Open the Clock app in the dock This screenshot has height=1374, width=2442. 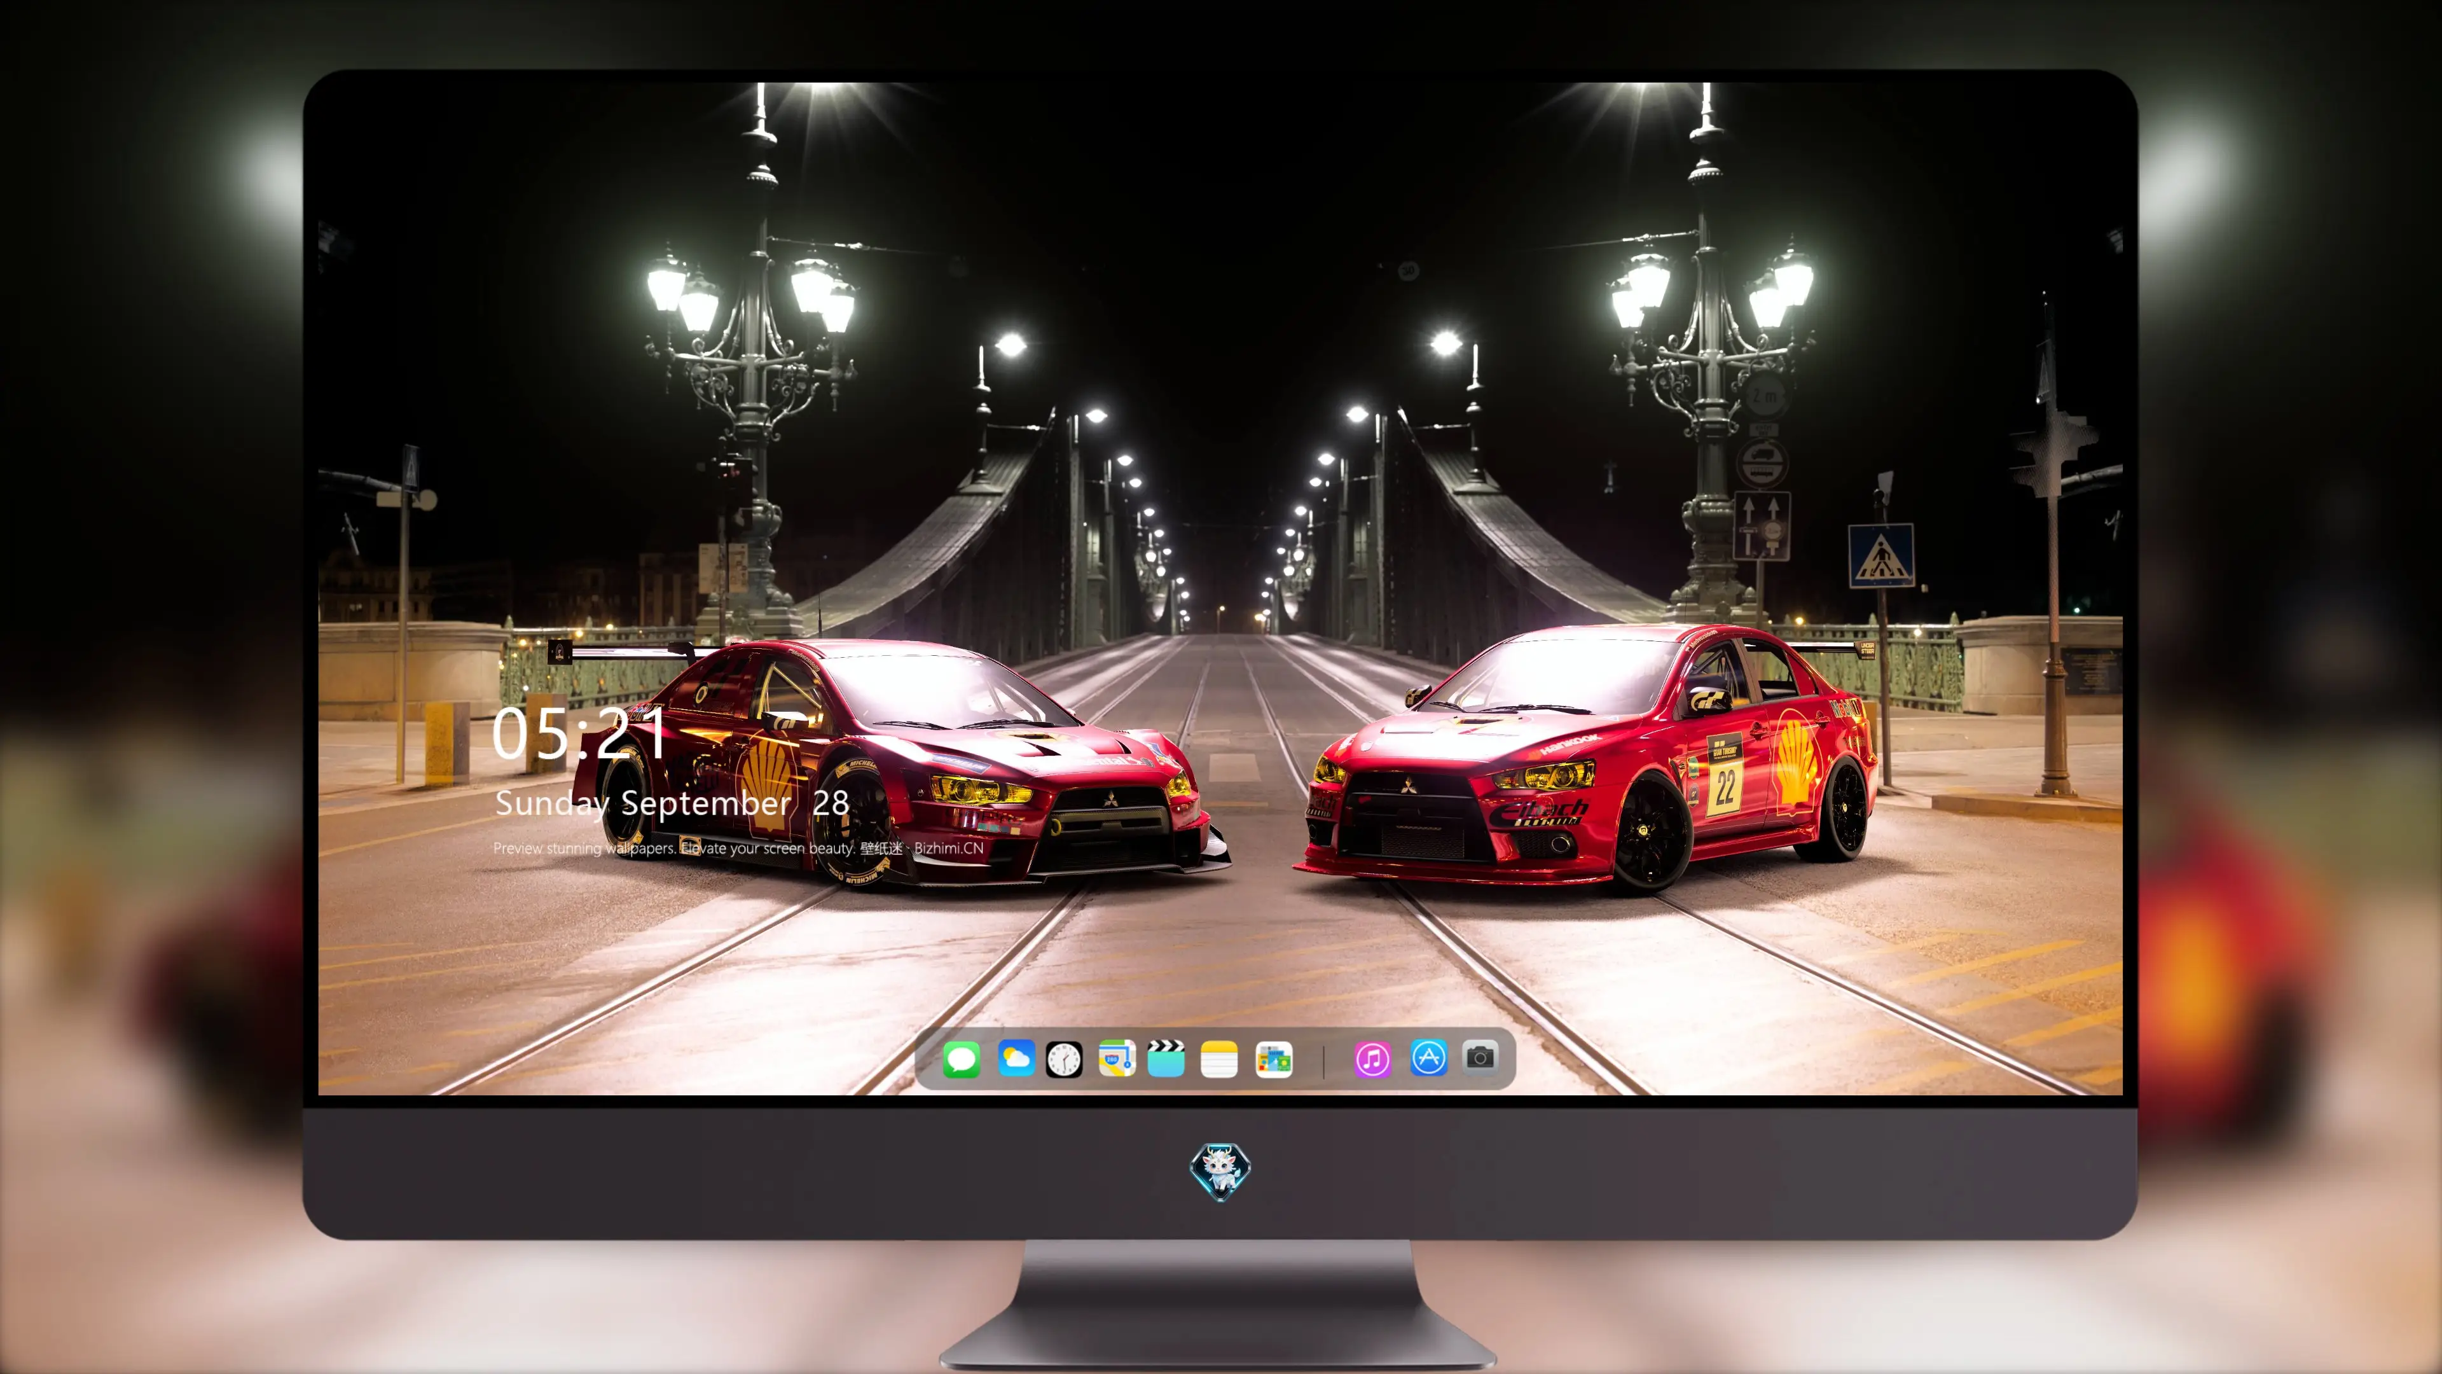coord(1064,1059)
